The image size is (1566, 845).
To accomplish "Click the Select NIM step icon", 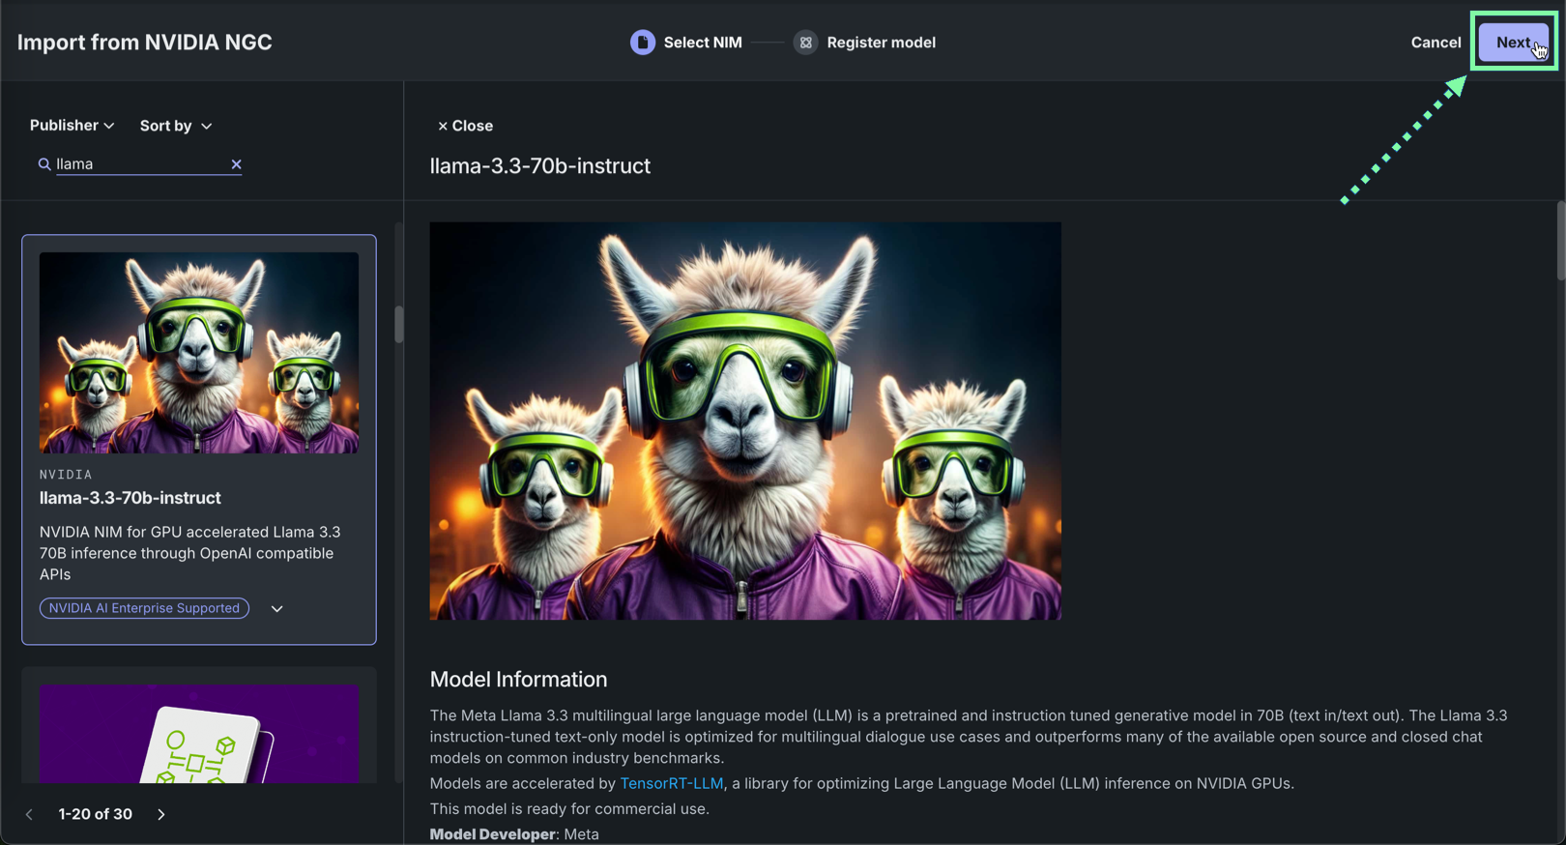I will click(x=643, y=43).
